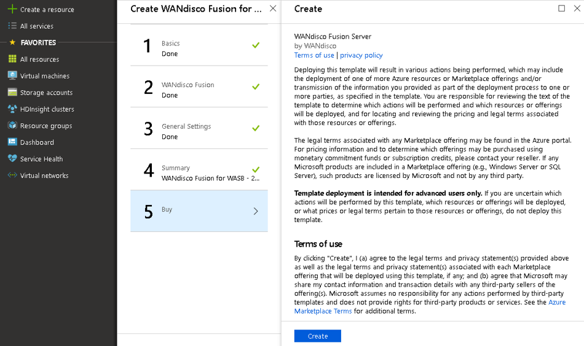Open All services in sidebar
584x346 pixels.
(x=36, y=26)
